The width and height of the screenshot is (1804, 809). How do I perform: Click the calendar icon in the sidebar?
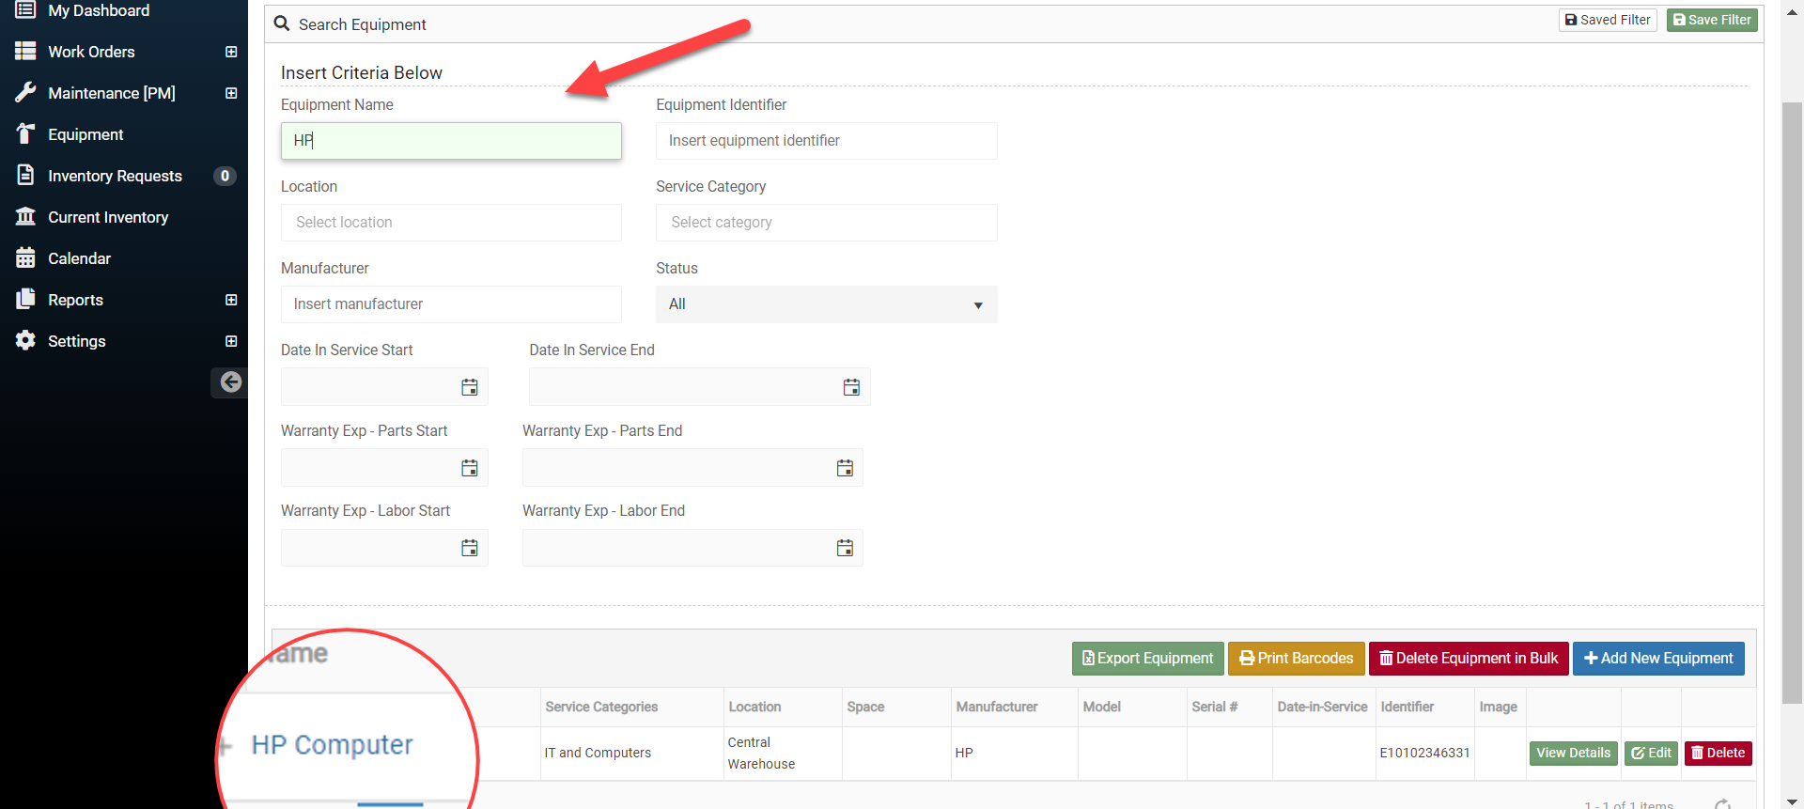point(25,257)
